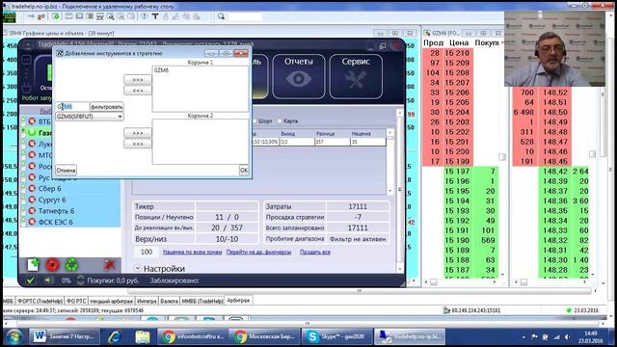Click the add-strategy sheet icon with green plus
Image resolution: width=617 pixels, height=347 pixels.
pyautogui.click(x=34, y=265)
